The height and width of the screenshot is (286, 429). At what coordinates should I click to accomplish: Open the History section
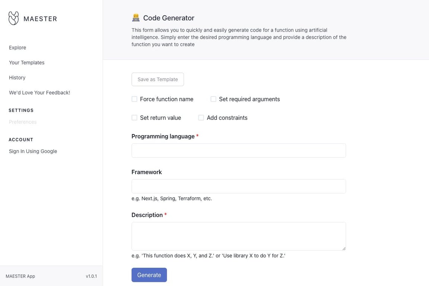coord(17,77)
